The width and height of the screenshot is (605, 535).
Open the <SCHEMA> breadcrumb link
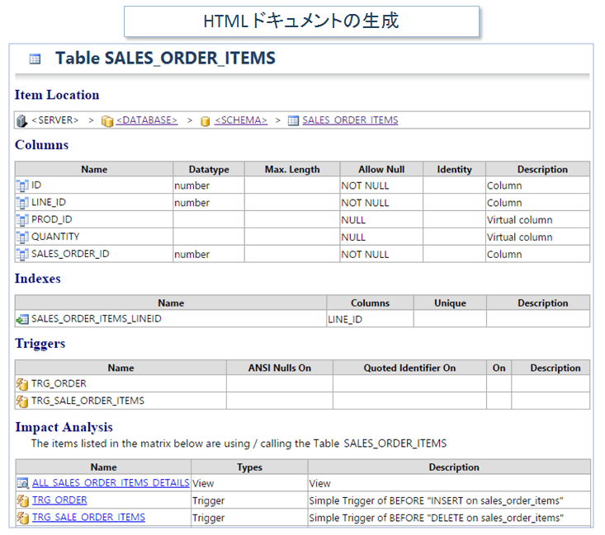click(241, 120)
